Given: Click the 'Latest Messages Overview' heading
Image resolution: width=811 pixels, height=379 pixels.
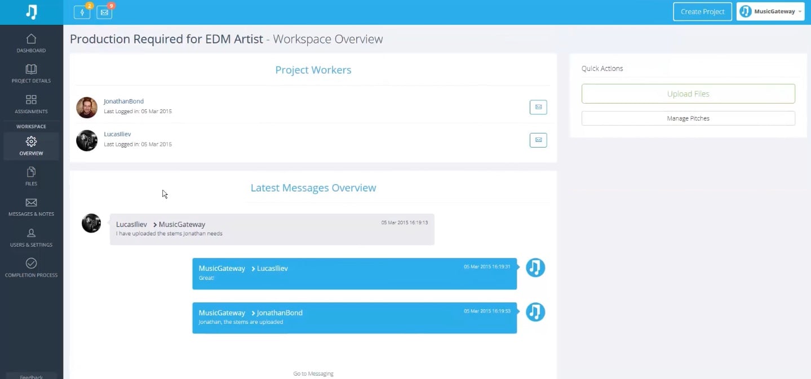Looking at the screenshot, I should tap(313, 188).
